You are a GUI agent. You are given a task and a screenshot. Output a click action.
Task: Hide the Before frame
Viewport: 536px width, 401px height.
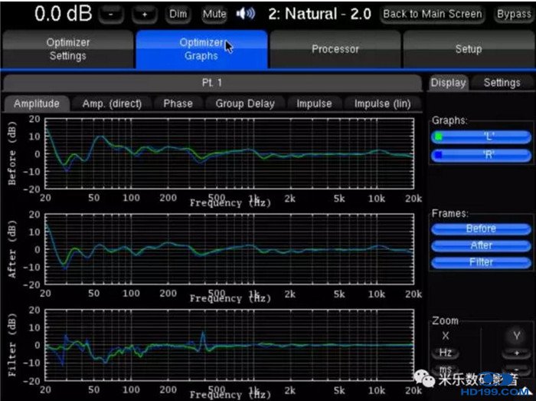pyautogui.click(x=479, y=228)
